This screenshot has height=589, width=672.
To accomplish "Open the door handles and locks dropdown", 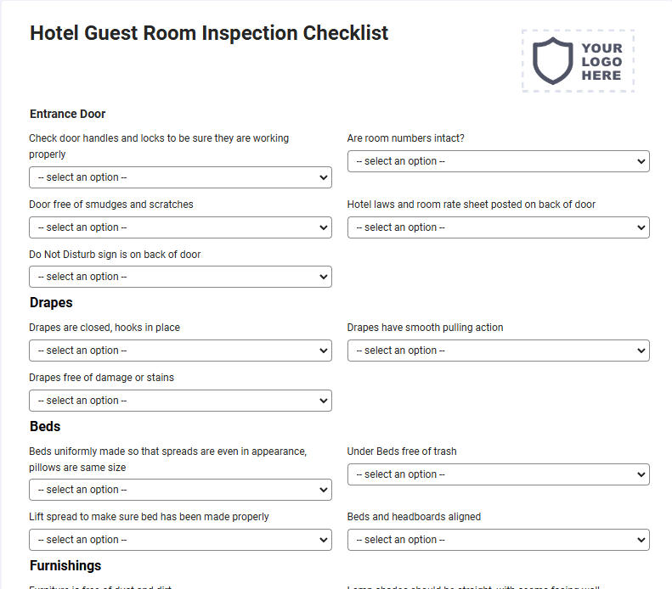I will pyautogui.click(x=180, y=177).
